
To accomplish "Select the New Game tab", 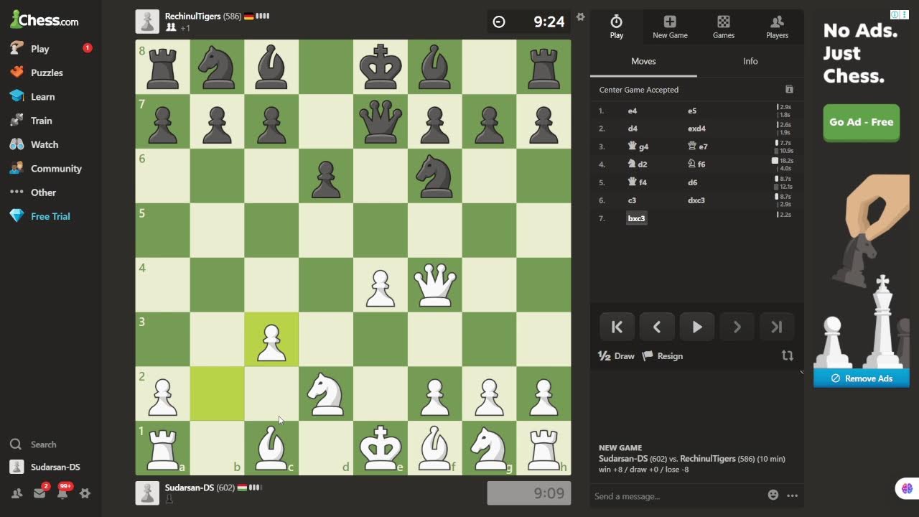I will click(670, 27).
